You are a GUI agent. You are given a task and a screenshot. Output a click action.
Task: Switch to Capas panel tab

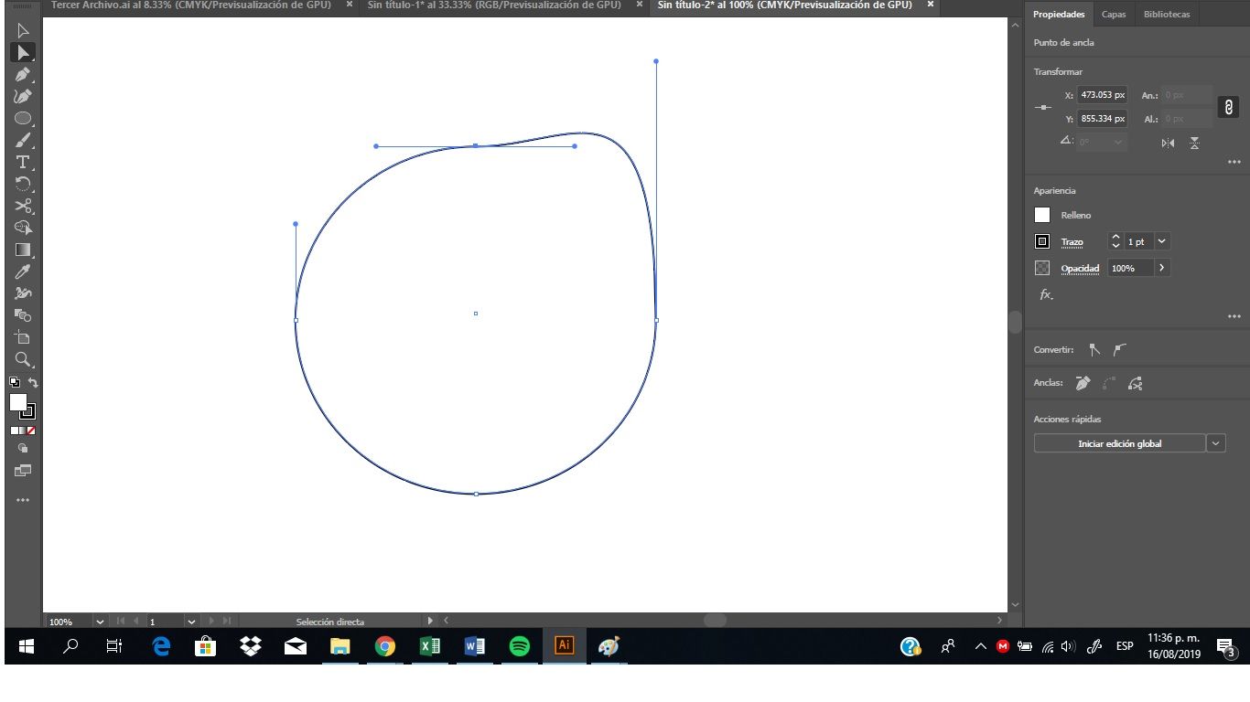click(x=1114, y=15)
